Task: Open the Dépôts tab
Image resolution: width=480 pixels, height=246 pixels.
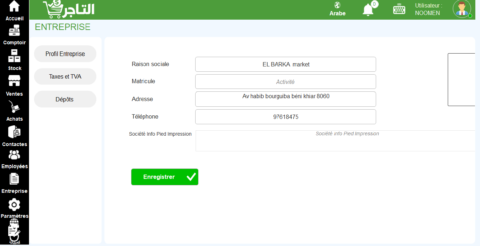Action: (x=65, y=99)
